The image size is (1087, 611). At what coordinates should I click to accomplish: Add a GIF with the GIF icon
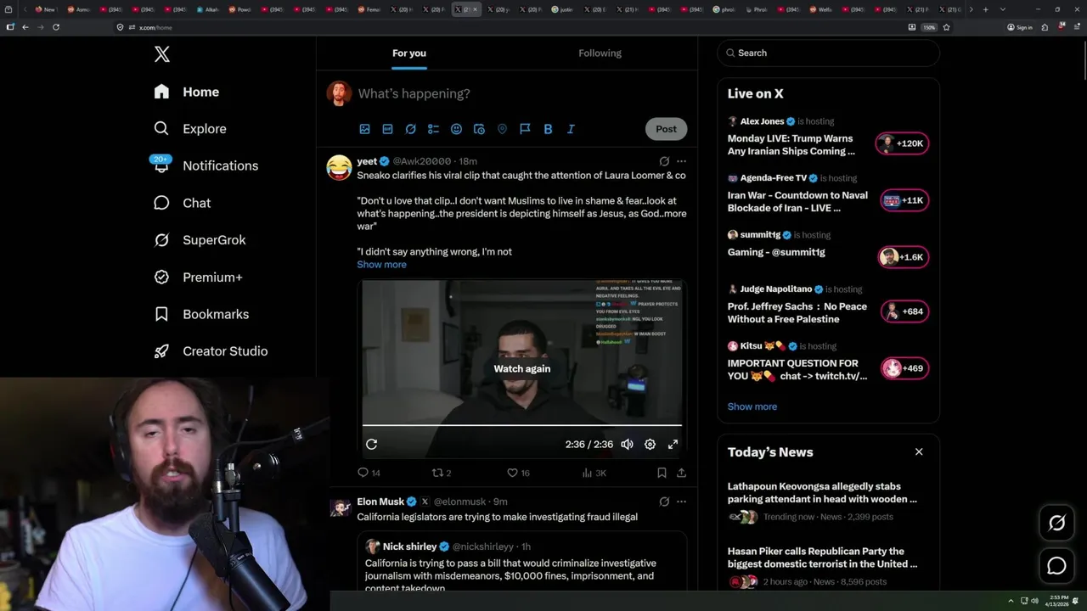387,129
